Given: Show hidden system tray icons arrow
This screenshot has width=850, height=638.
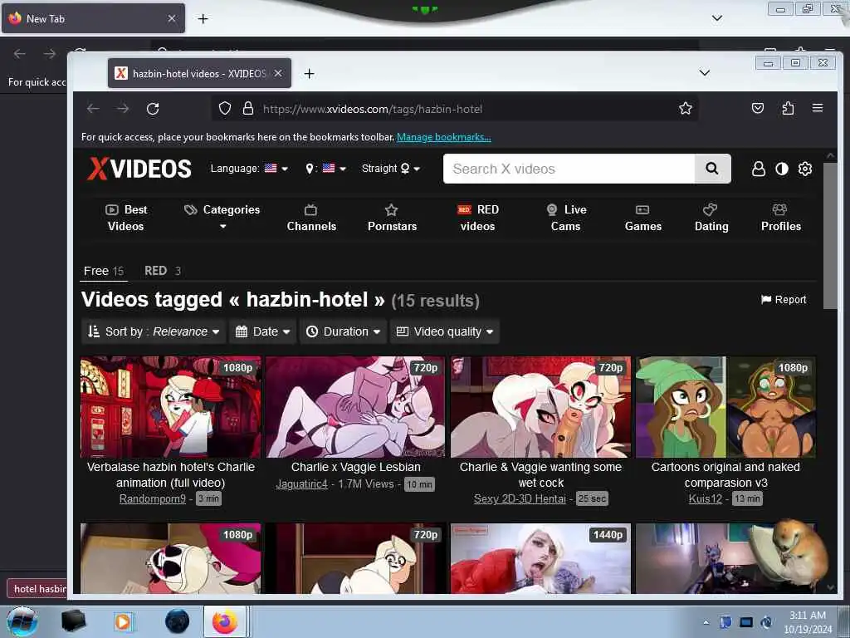Looking at the screenshot, I should pos(706,623).
